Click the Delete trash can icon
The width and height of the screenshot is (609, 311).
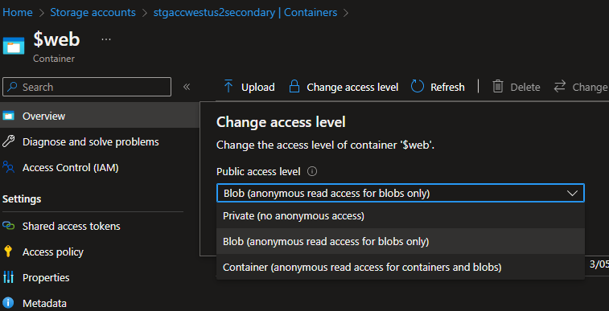pos(497,87)
